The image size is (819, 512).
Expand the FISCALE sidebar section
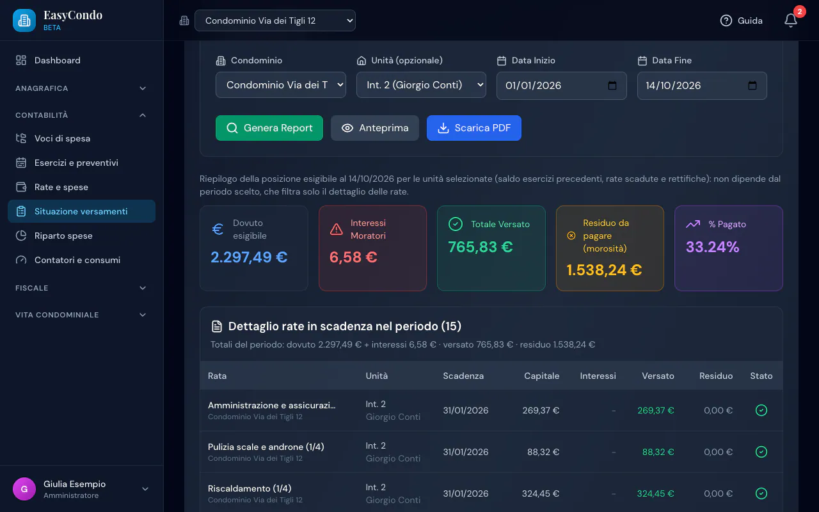[81, 288]
